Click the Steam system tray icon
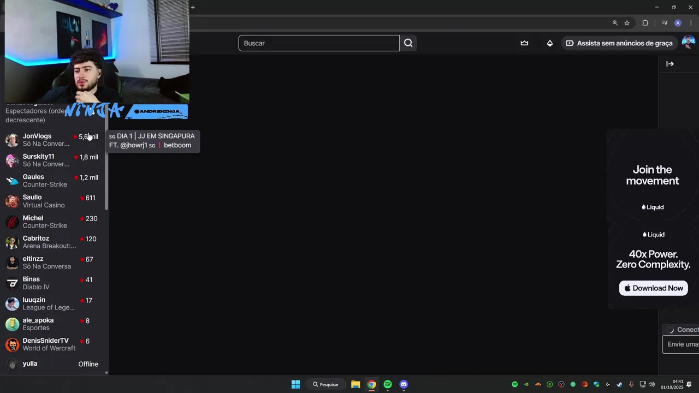Viewport: 699px width, 393px height. pyautogui.click(x=619, y=384)
